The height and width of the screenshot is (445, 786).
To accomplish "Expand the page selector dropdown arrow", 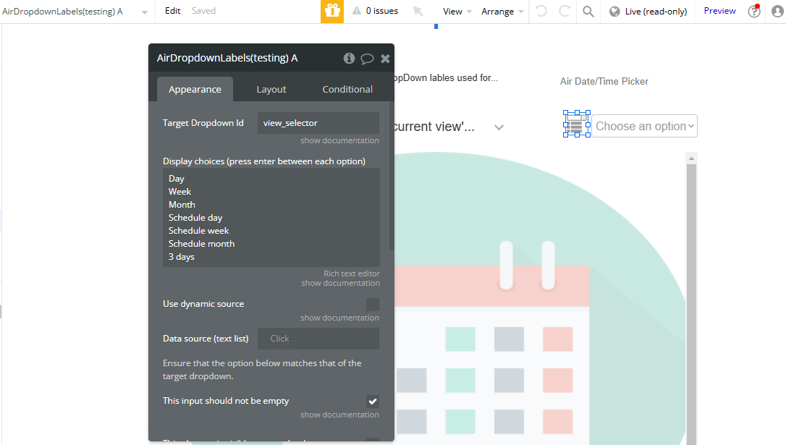I will tap(145, 12).
